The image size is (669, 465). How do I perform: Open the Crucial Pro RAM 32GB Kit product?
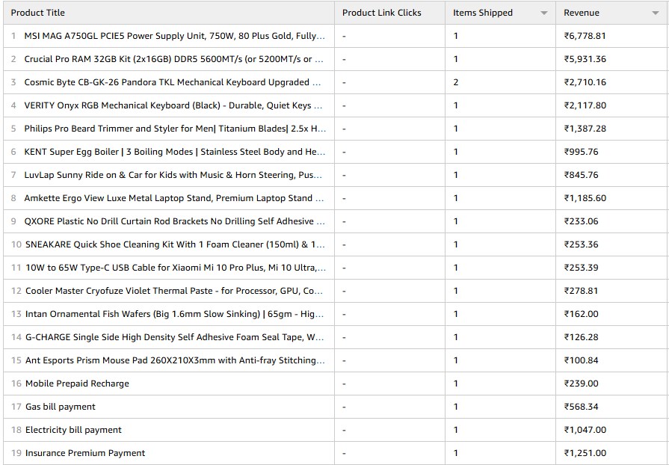point(173,59)
